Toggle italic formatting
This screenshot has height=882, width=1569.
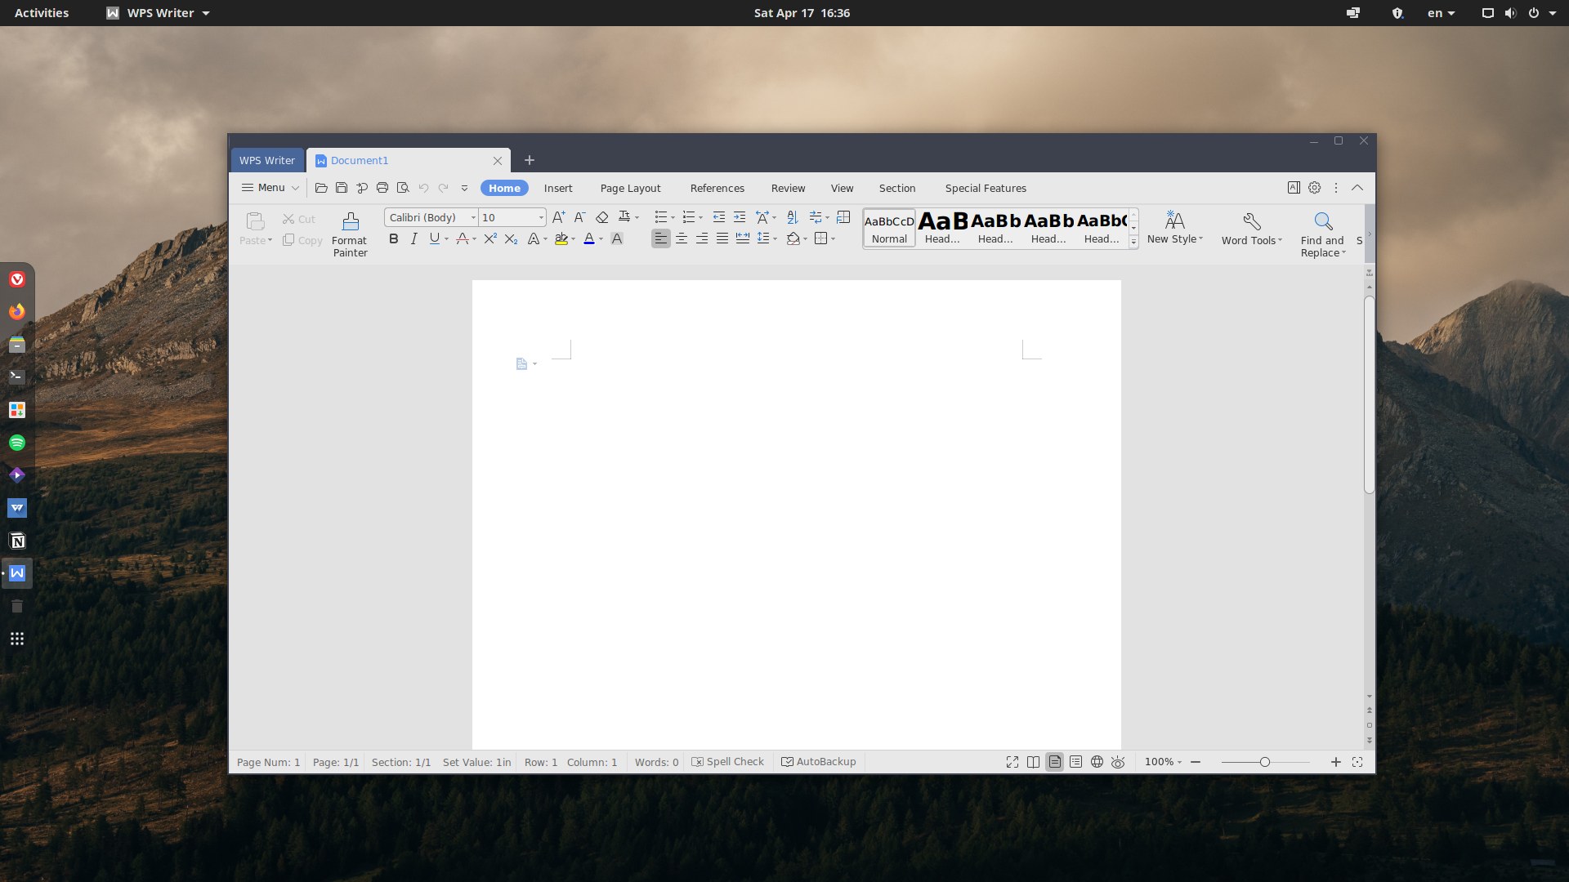point(413,238)
